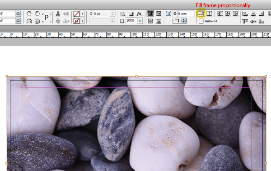Click the Select Container icon
This screenshot has width=271, height=171.
click(x=58, y=14)
